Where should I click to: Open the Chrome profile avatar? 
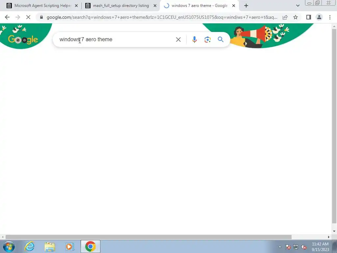[x=319, y=17]
